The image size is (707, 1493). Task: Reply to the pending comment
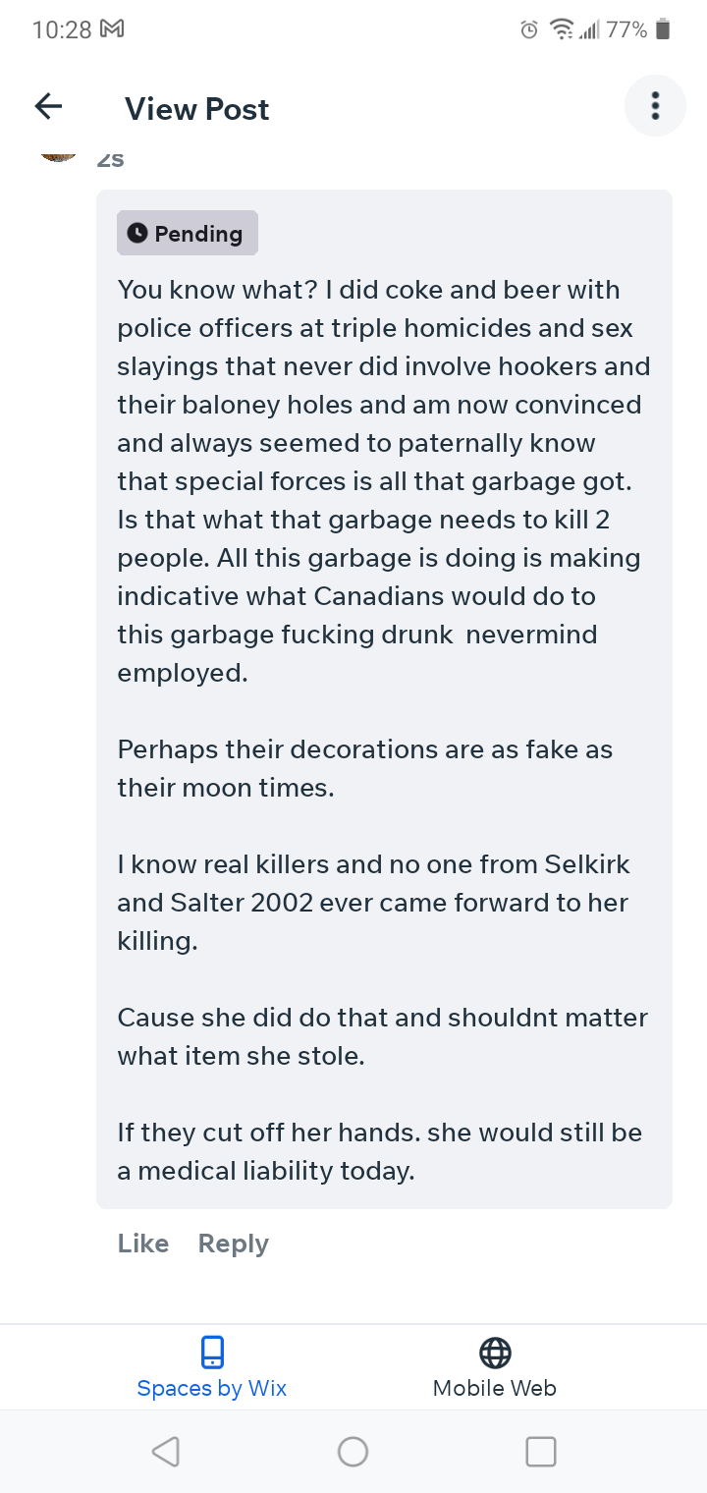pos(234,1244)
